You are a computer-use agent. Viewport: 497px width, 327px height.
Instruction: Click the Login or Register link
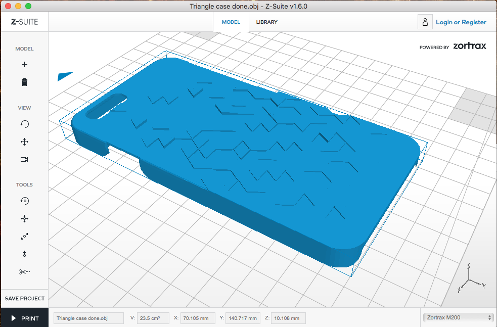pos(461,22)
